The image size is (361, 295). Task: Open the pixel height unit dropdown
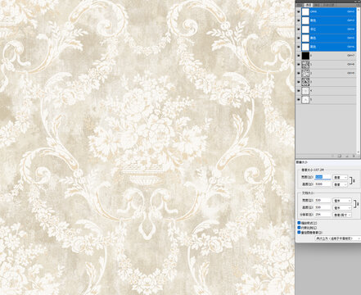(341, 184)
